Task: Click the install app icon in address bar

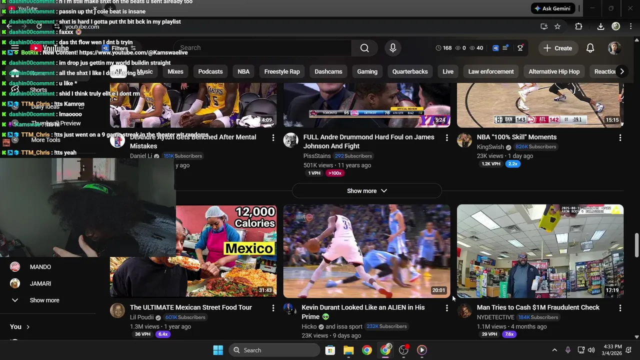Action: (x=544, y=26)
